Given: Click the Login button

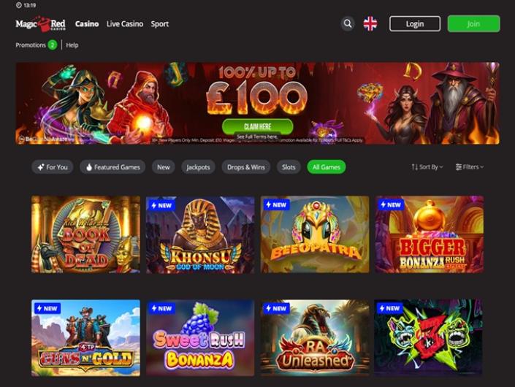Looking at the screenshot, I should pos(415,23).
